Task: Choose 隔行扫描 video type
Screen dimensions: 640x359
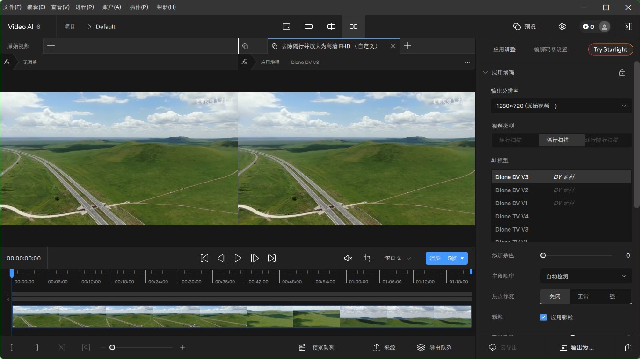Action: tap(558, 140)
